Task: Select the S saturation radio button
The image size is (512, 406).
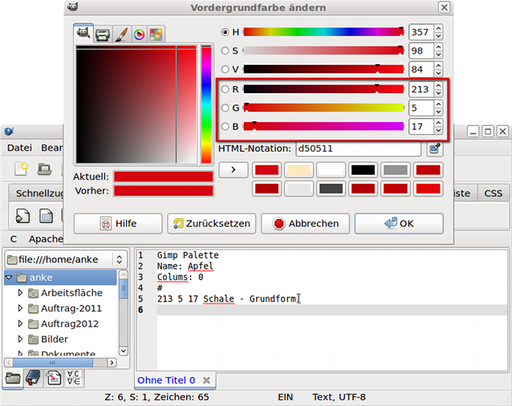Action: coord(226,51)
